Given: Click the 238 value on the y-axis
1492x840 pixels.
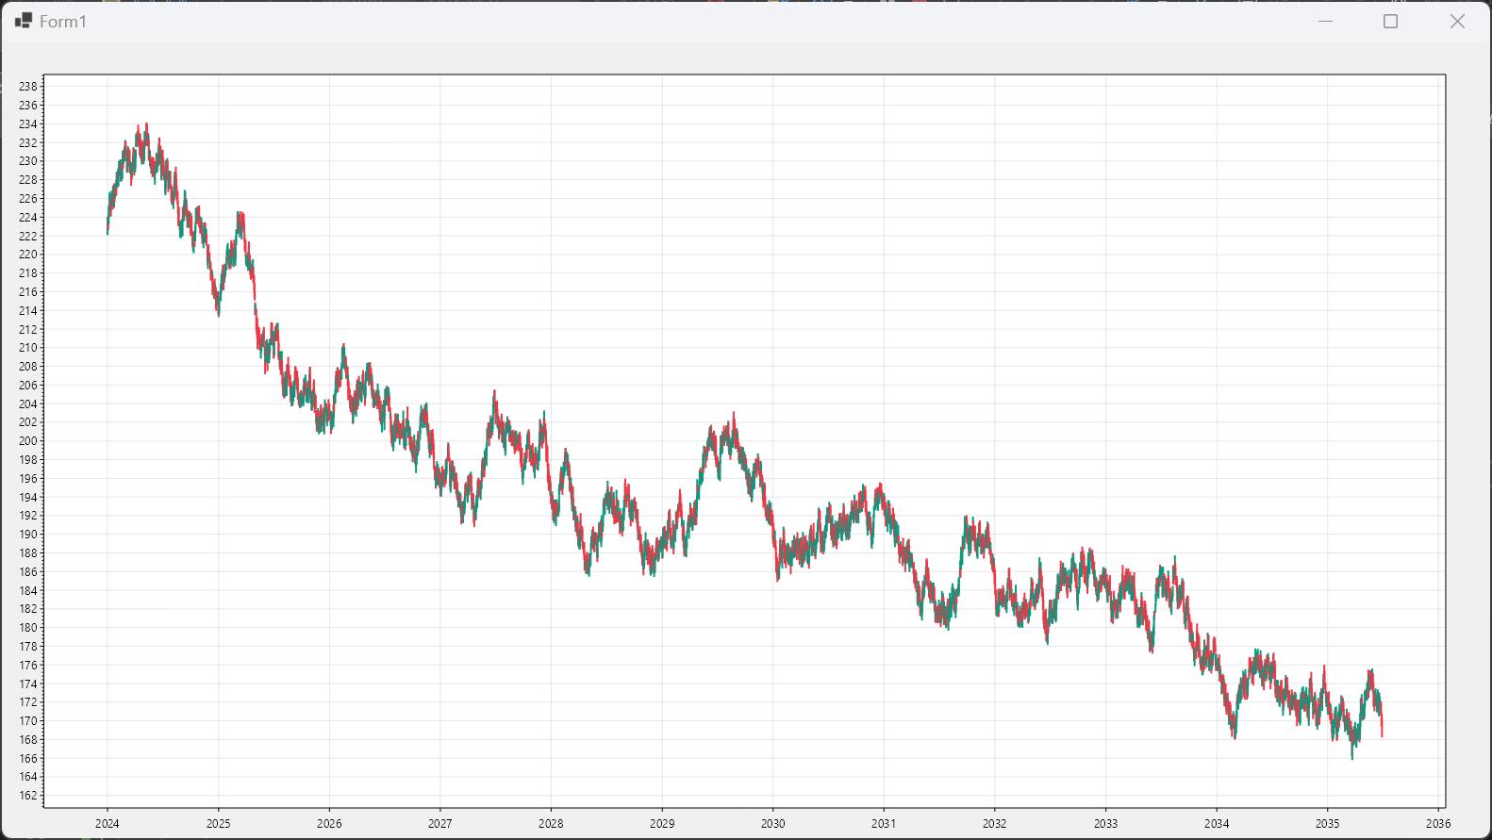Looking at the screenshot, I should (x=28, y=87).
